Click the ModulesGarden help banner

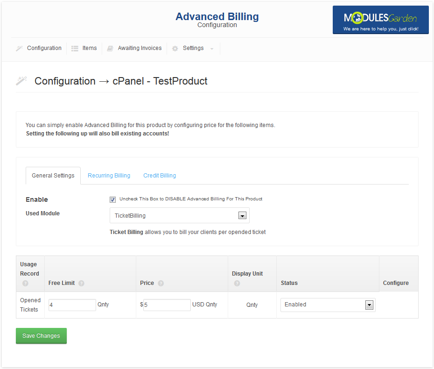click(x=381, y=20)
